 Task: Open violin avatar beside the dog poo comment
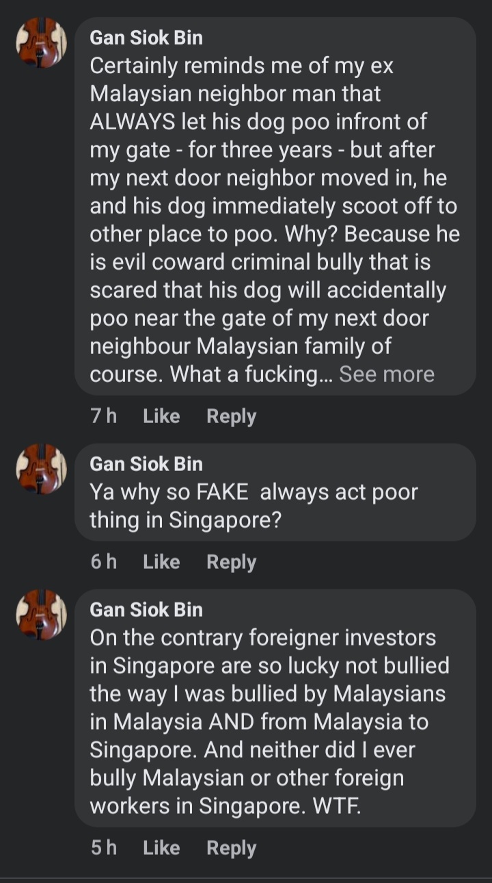[41, 42]
